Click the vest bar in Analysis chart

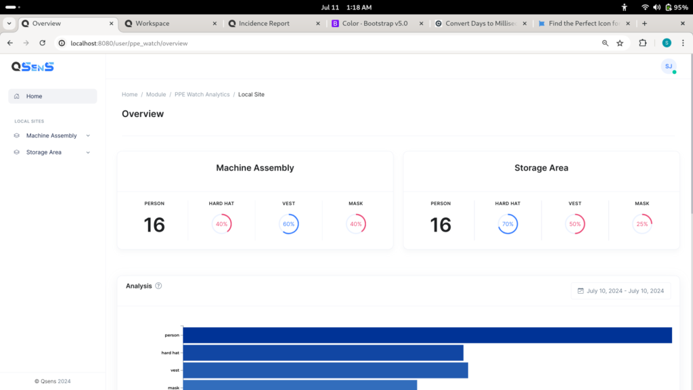tap(326, 370)
